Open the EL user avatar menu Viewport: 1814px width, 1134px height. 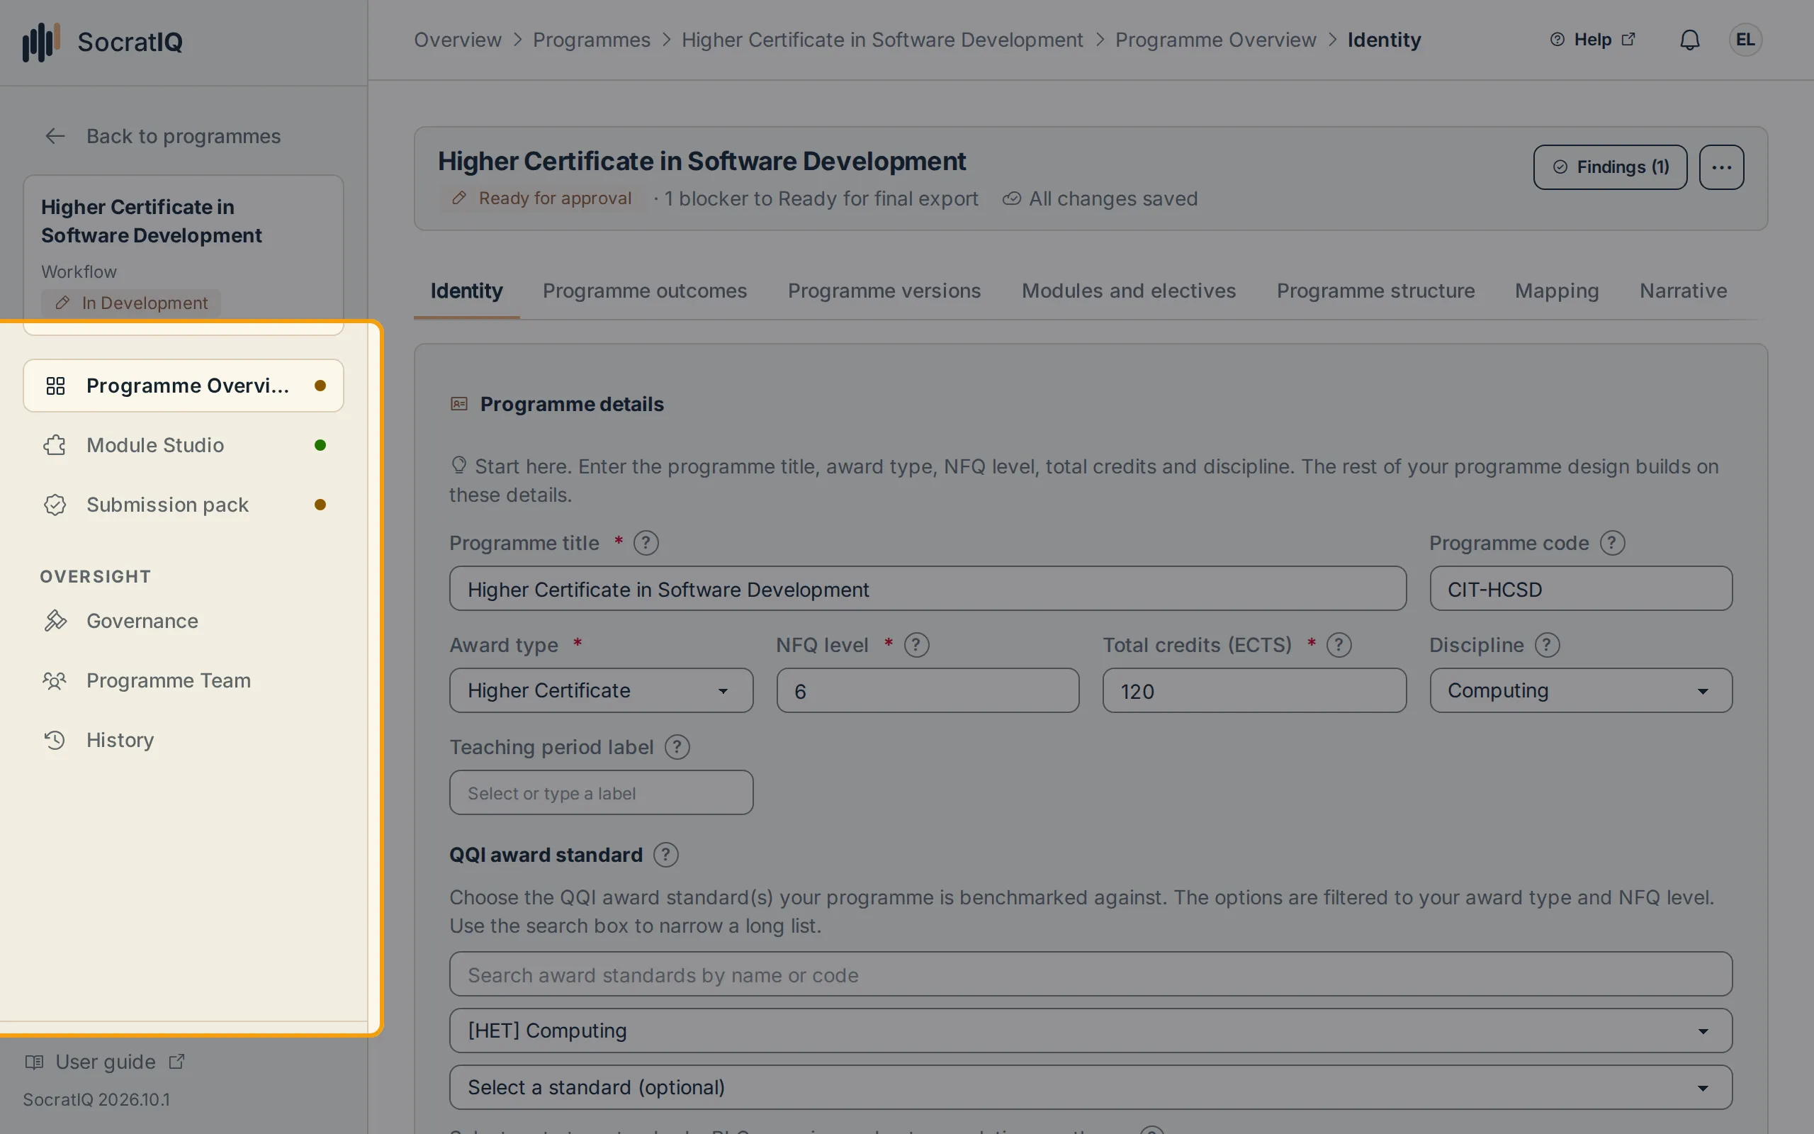point(1745,40)
